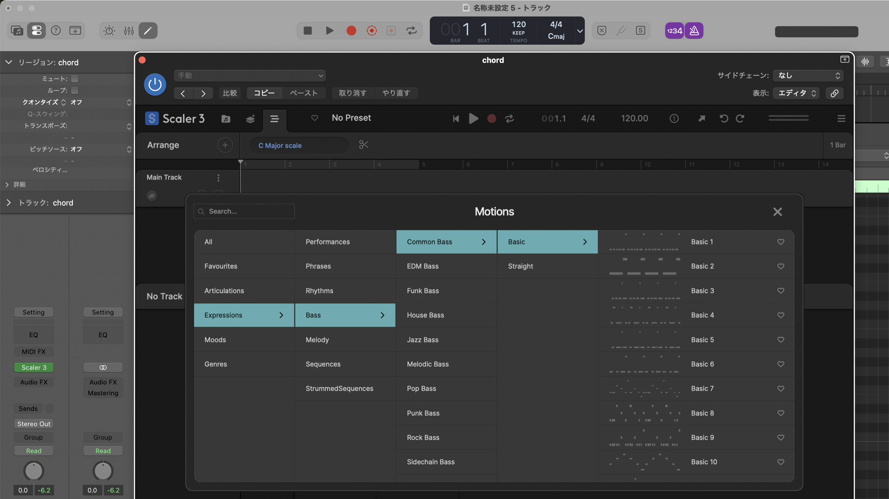The width and height of the screenshot is (889, 499).
Task: Adjust the second channel pan knob
Action: (x=103, y=471)
